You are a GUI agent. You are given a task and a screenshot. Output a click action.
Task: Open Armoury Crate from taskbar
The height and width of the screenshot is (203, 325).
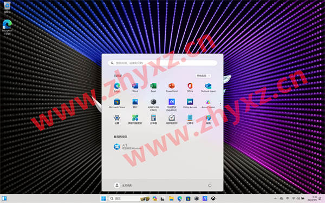click(197, 199)
